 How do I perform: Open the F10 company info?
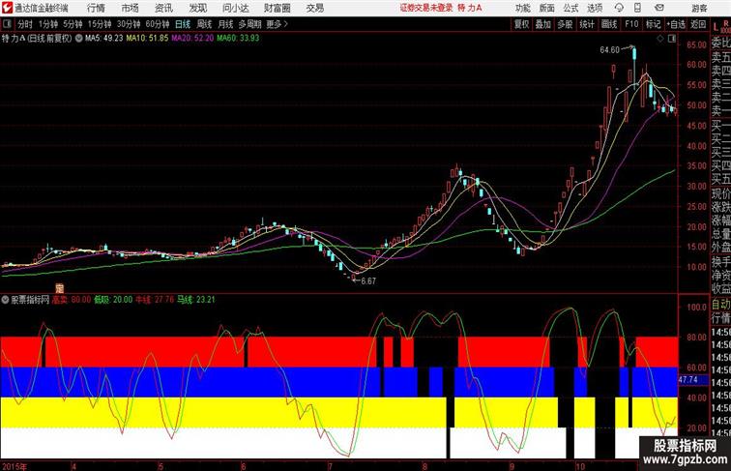[631, 24]
